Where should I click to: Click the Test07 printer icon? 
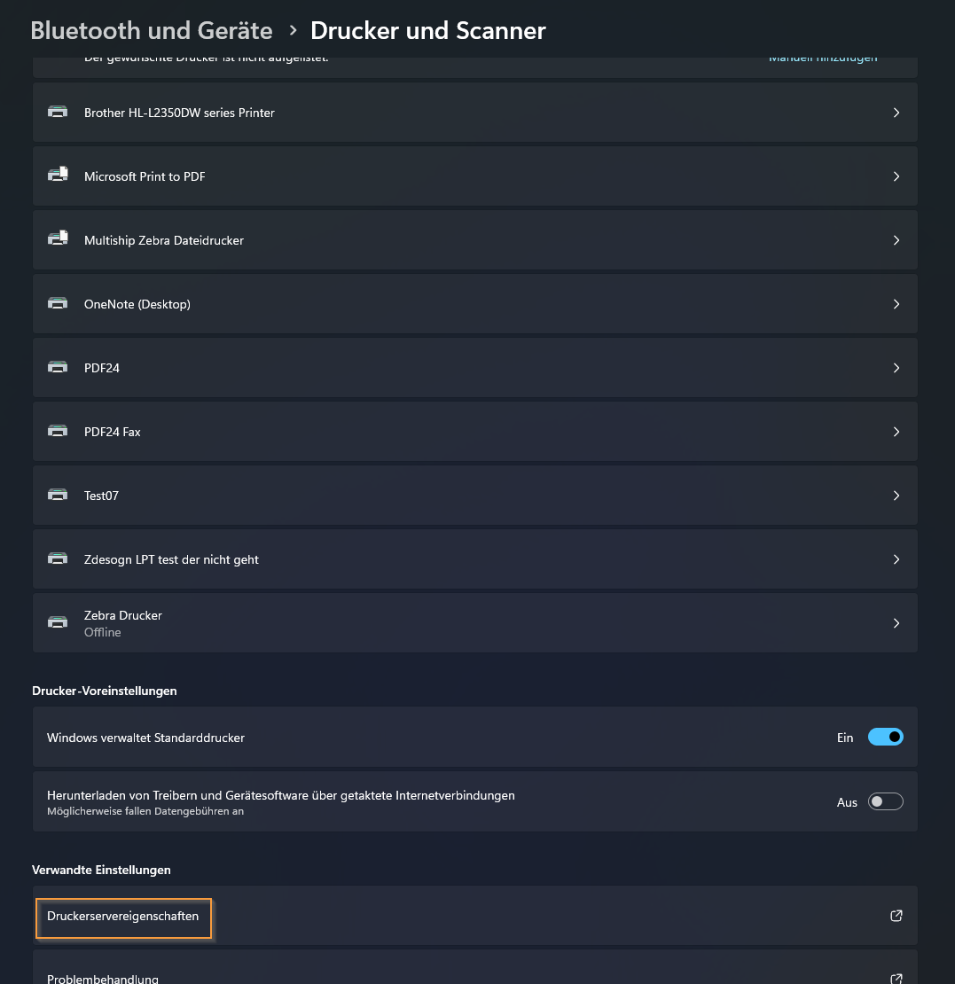(x=57, y=496)
